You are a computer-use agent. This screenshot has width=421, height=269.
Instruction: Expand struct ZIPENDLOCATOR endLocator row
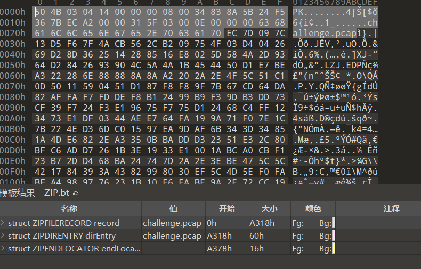click(3, 249)
